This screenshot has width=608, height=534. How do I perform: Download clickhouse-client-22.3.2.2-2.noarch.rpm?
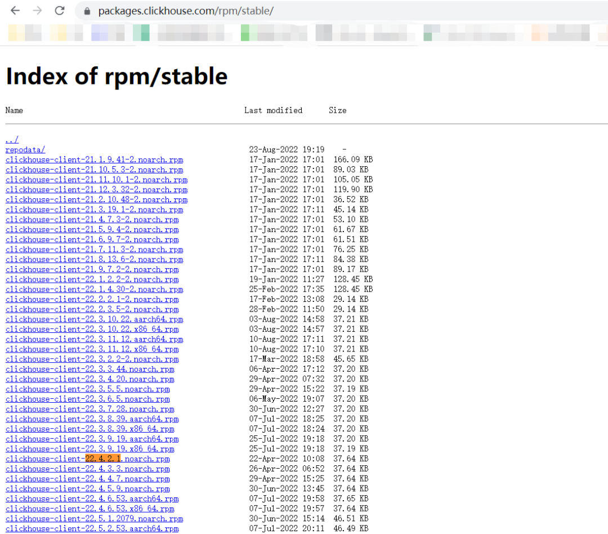92,359
